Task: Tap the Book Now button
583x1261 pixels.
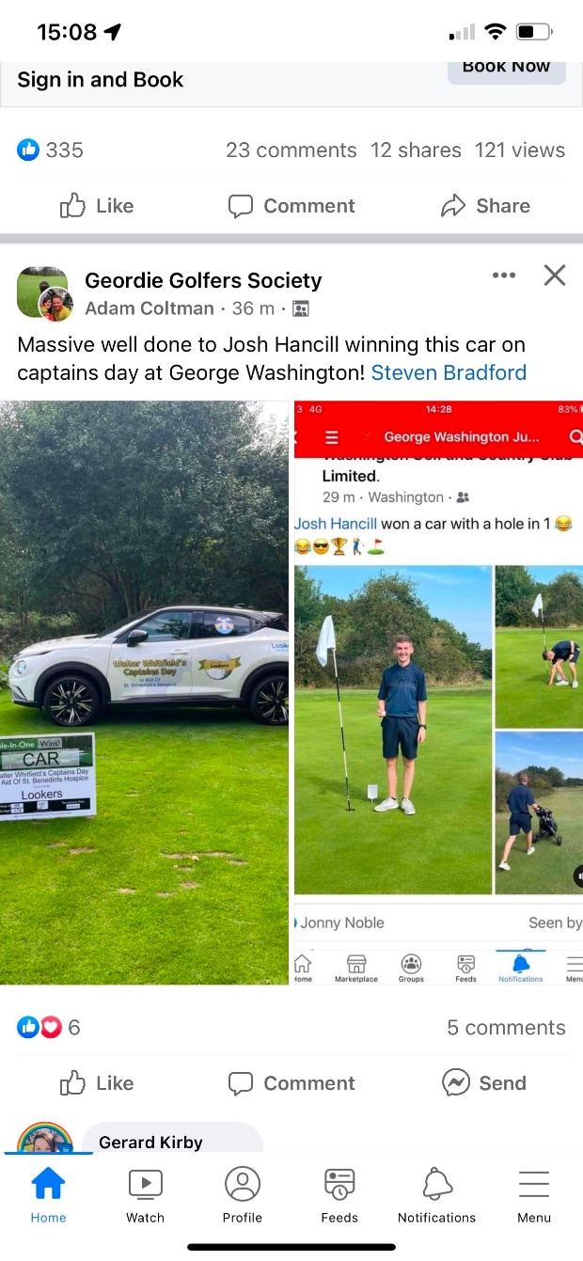Action: click(x=506, y=70)
